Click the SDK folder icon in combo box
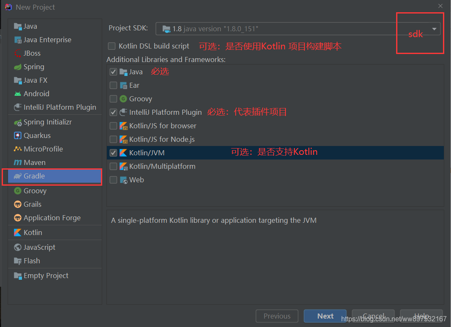Screen dimensions: 451x327 (166, 29)
